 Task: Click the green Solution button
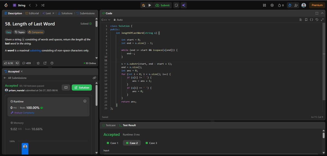pyautogui.click(x=82, y=87)
